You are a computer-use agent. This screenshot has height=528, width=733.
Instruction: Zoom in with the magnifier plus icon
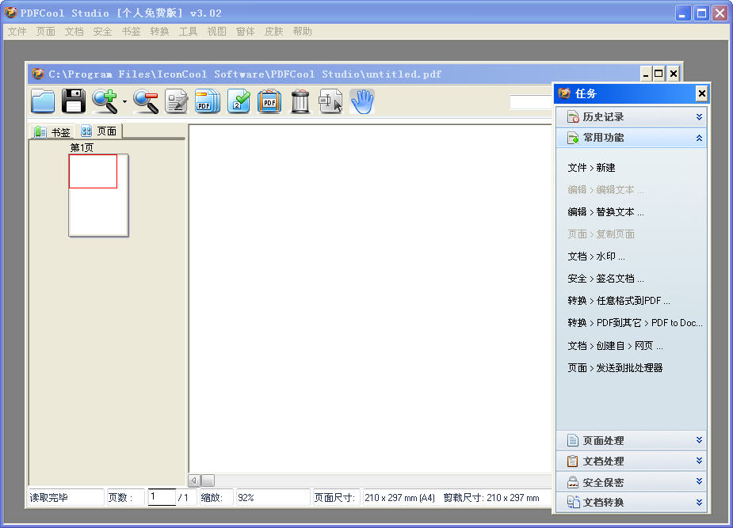[105, 101]
